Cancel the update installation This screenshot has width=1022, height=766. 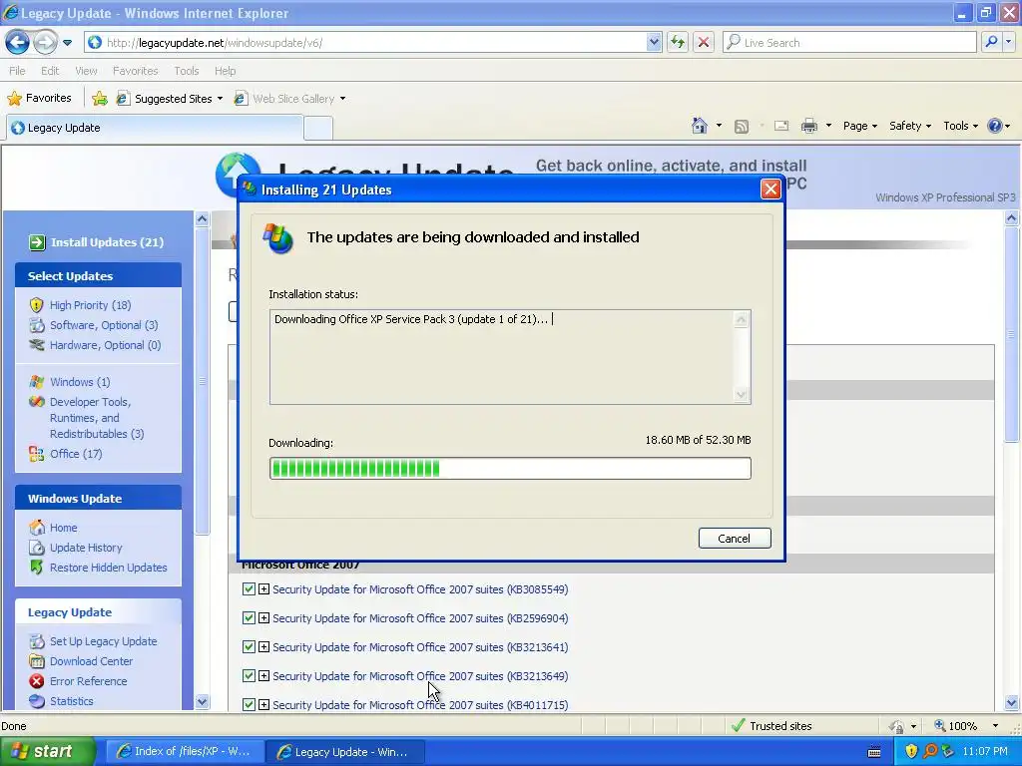[x=735, y=538]
